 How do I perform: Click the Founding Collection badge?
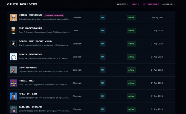tap(54, 15)
